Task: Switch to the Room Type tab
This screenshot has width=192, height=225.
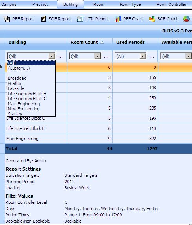Action: pos(130,4)
